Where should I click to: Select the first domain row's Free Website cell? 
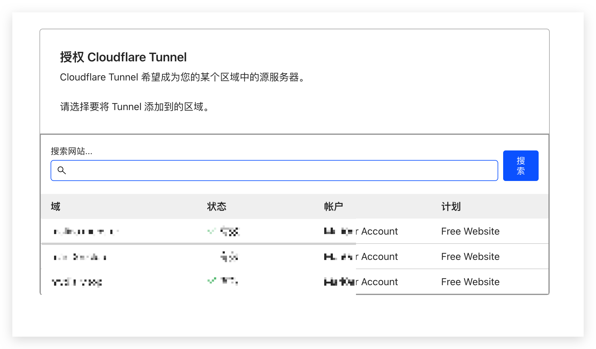[x=470, y=231]
